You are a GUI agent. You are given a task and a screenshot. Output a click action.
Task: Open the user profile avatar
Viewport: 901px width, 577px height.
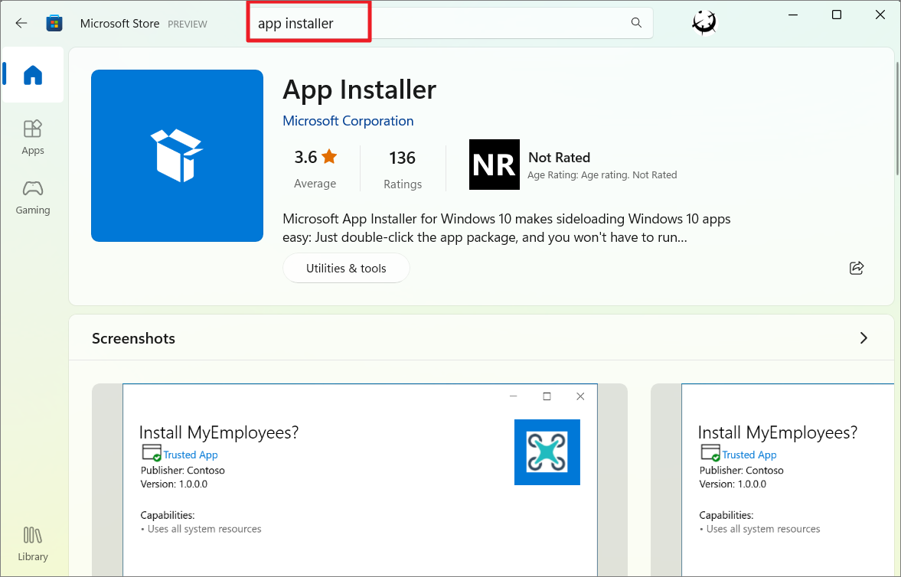[x=704, y=23]
